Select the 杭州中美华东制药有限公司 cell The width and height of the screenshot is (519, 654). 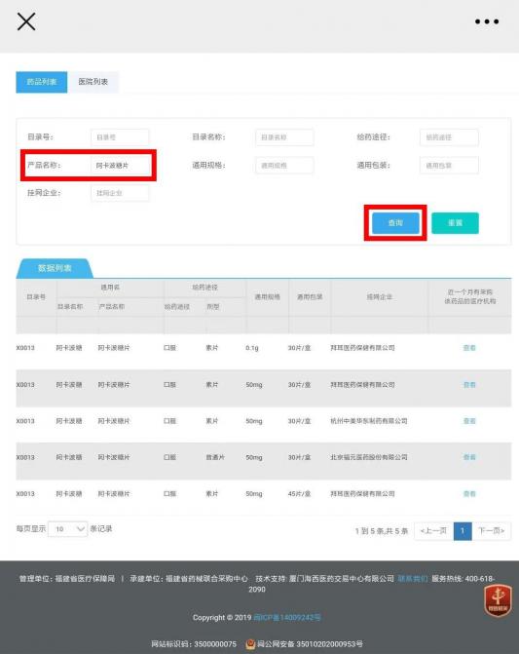click(369, 421)
